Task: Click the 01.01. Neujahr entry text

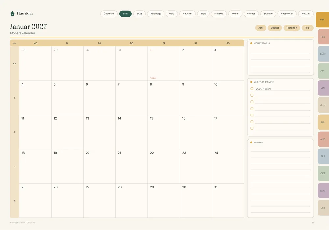Action: click(263, 89)
